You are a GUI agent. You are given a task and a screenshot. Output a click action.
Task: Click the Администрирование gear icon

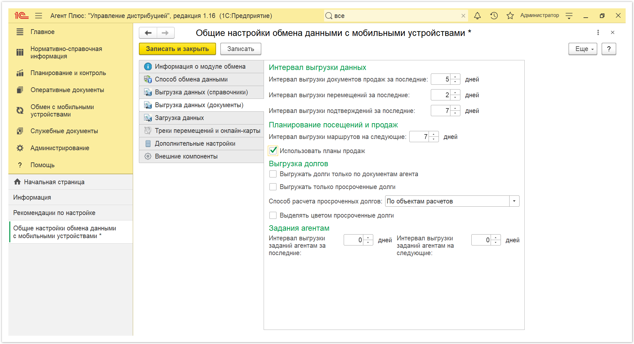point(20,148)
